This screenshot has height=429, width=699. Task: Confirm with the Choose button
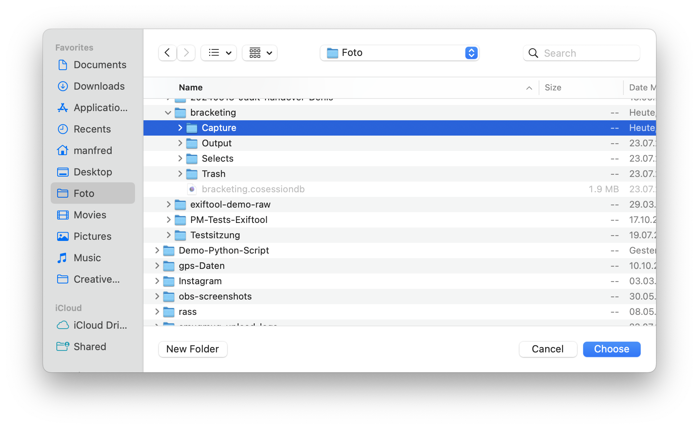coord(612,349)
